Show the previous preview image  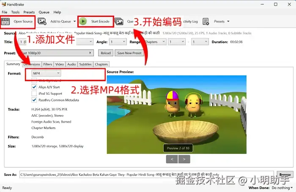[172, 159]
